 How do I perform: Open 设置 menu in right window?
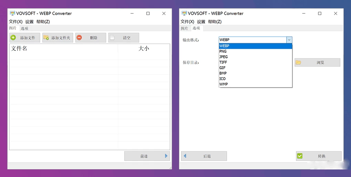201,22
